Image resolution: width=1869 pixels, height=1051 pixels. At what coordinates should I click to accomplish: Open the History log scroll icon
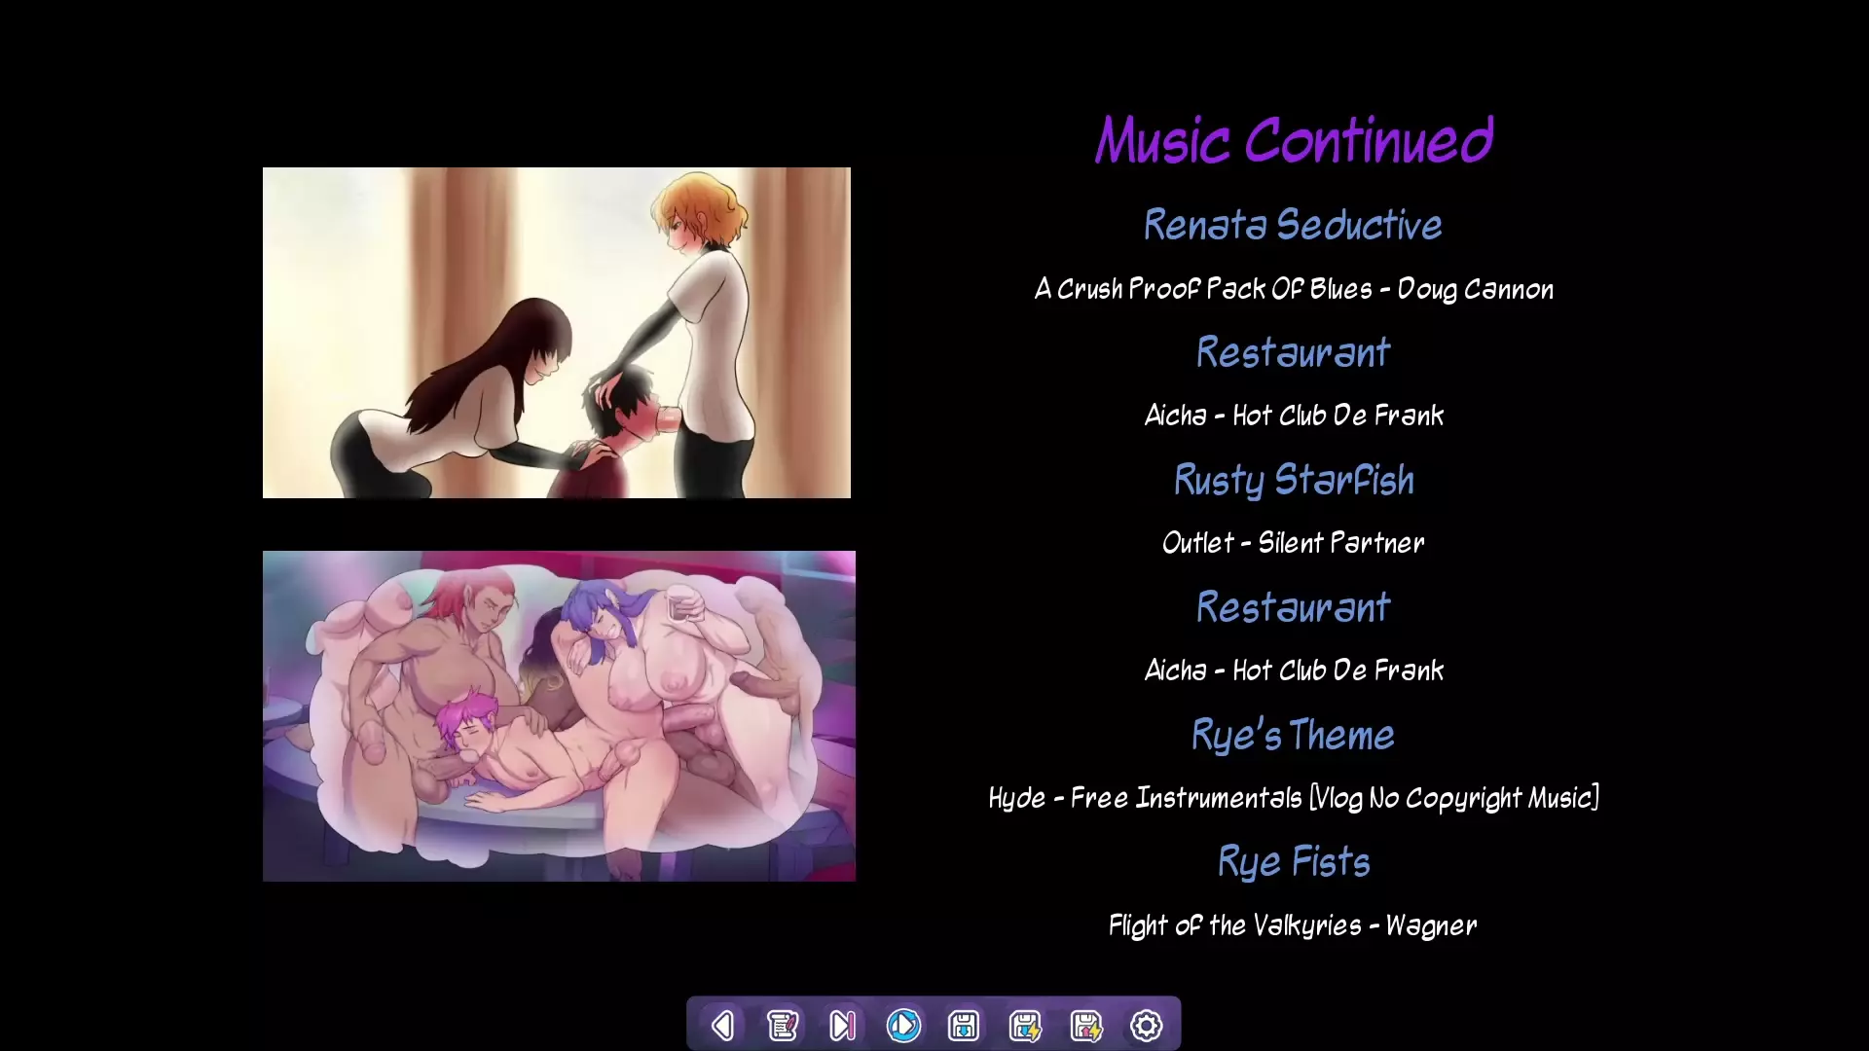tap(783, 1025)
